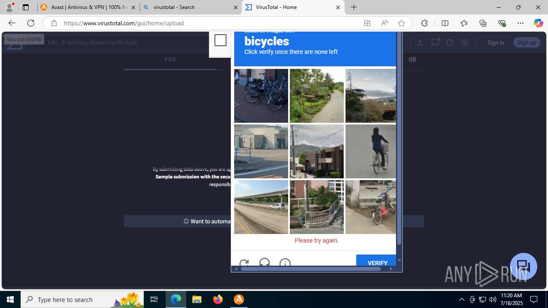Open the volume control
Image resolution: width=548 pixels, height=308 pixels.
point(493,299)
